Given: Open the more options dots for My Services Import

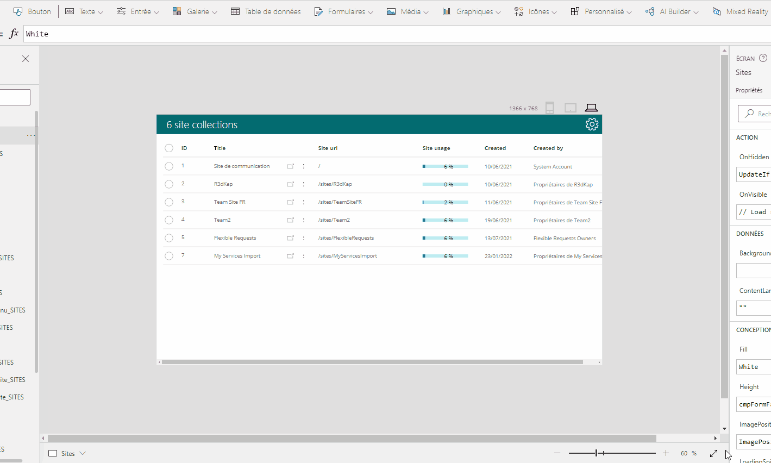Looking at the screenshot, I should tap(304, 256).
